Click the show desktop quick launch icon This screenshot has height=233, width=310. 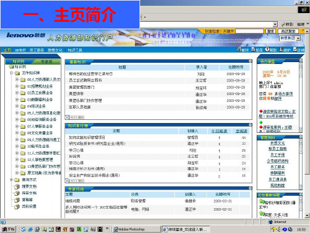24,229
